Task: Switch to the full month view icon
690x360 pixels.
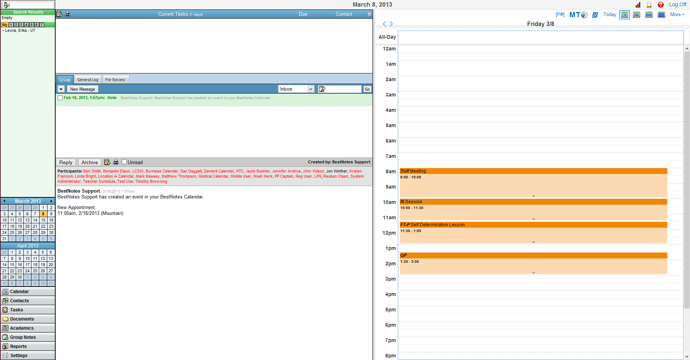Action: (x=661, y=15)
